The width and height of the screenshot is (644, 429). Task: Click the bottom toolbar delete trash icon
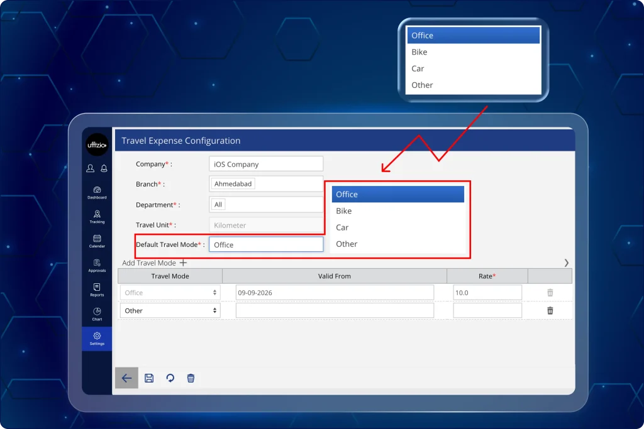(x=191, y=378)
